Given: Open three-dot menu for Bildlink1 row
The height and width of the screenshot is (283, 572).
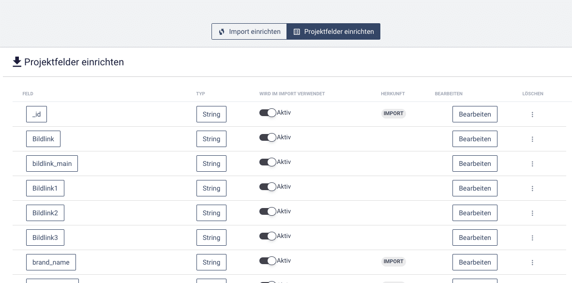Looking at the screenshot, I should (x=532, y=189).
